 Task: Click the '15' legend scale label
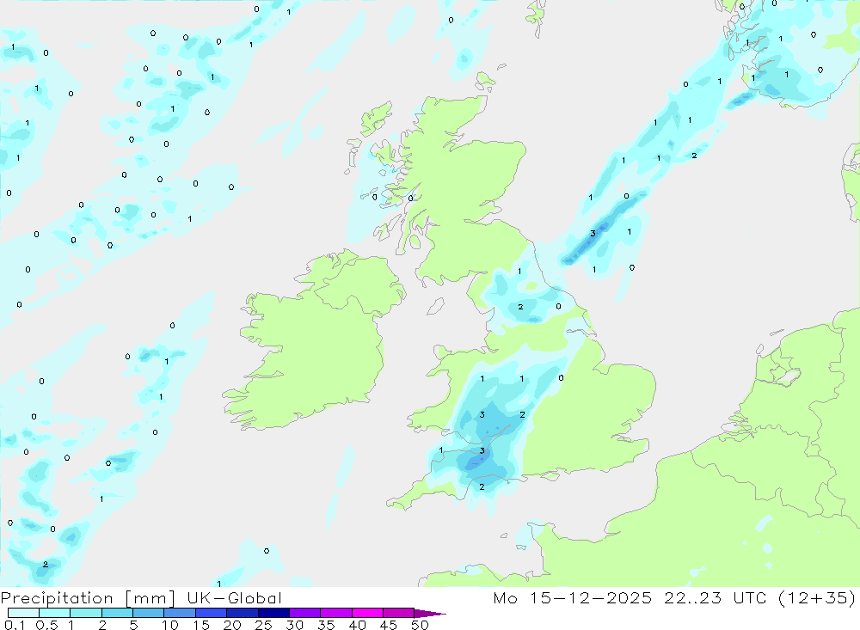[x=201, y=625]
